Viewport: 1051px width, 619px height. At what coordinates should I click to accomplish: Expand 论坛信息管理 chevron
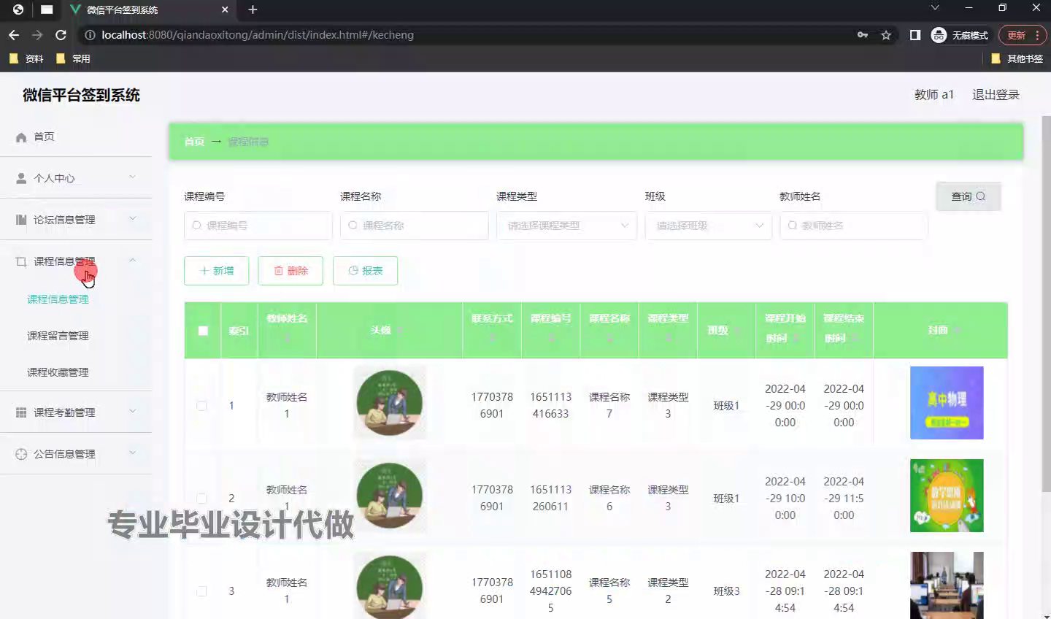132,219
